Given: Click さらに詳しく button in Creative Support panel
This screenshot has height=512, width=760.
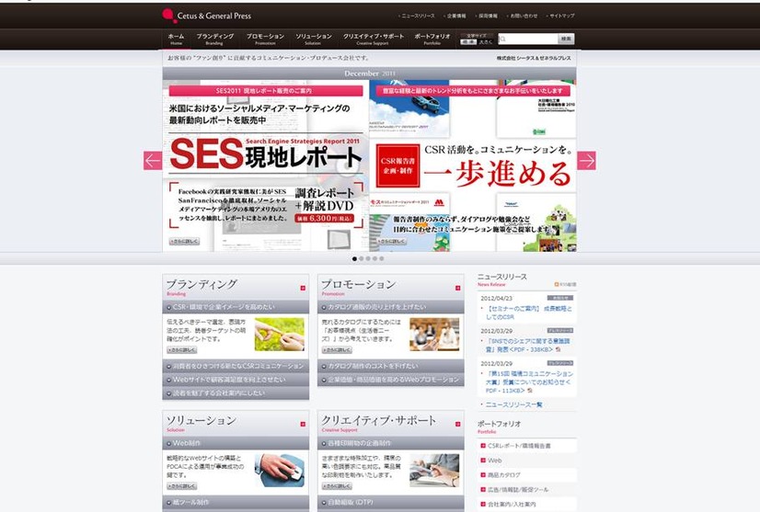Looking at the screenshot, I should tap(337, 486).
